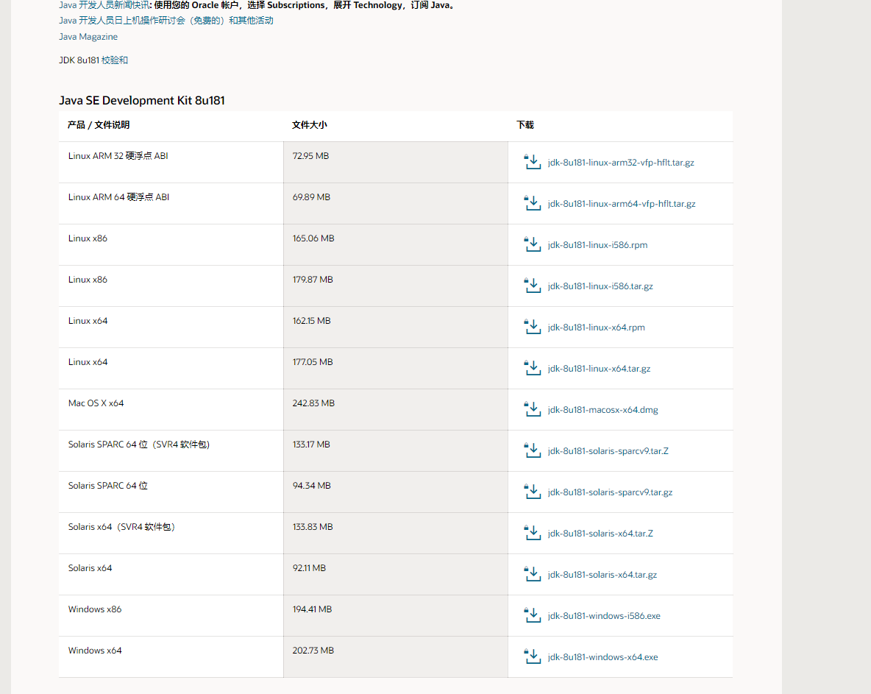Select the 92.11 MB size cell
This screenshot has height=694, width=871.
click(x=396, y=574)
